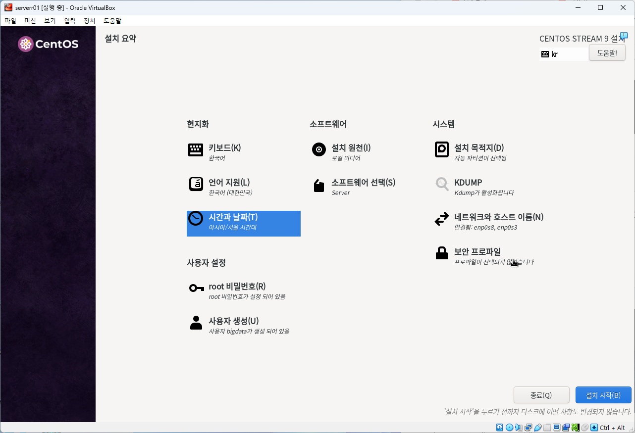
Task: Click '연결됨: enp0s8, enp0s3' text
Action: 486,228
